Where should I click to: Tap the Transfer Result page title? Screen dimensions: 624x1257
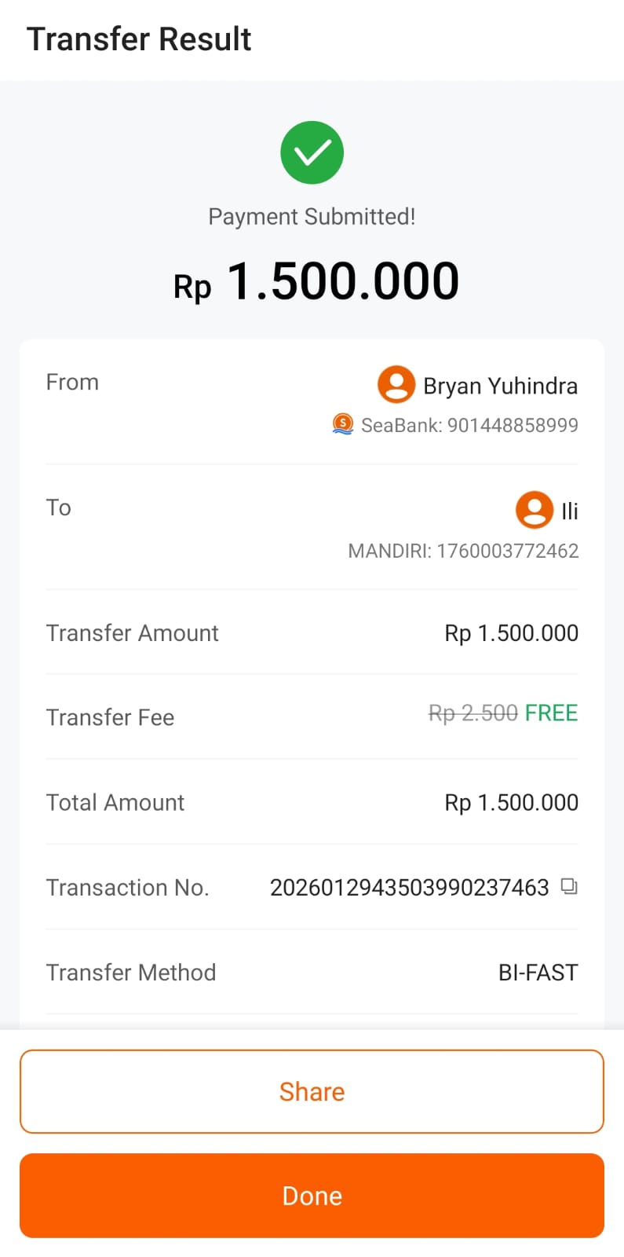click(139, 39)
